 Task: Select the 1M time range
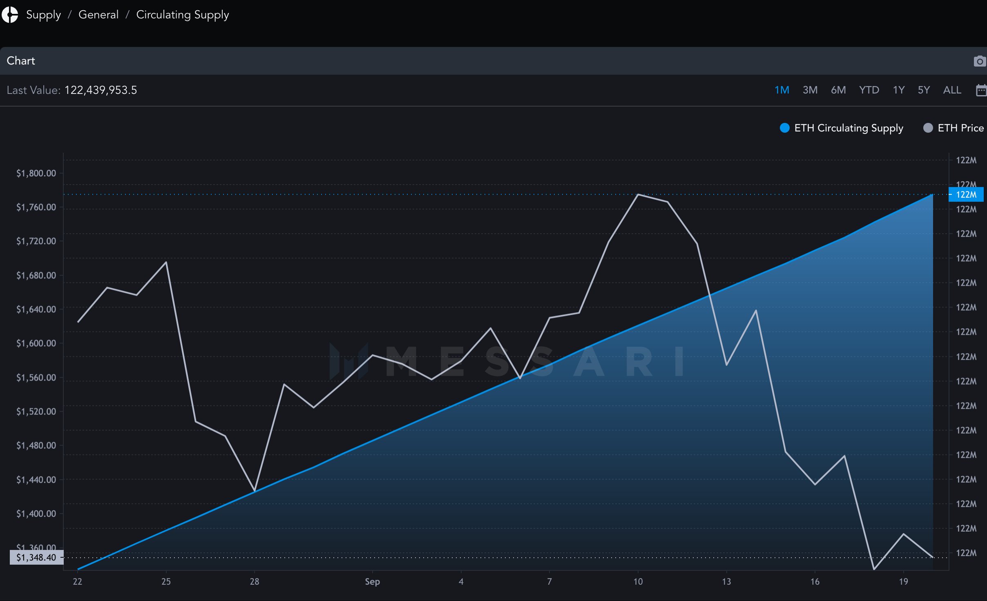(x=782, y=90)
